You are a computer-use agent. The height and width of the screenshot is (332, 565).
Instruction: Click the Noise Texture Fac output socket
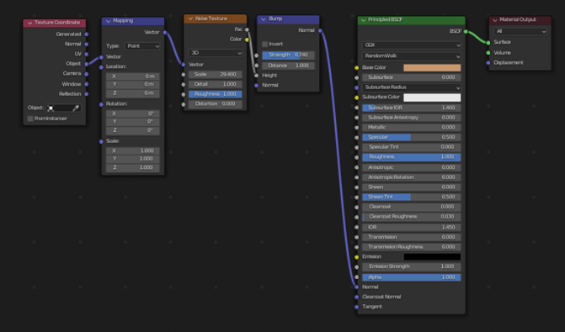coord(247,29)
